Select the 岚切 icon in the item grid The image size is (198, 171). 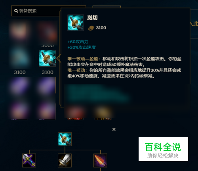click(48, 58)
